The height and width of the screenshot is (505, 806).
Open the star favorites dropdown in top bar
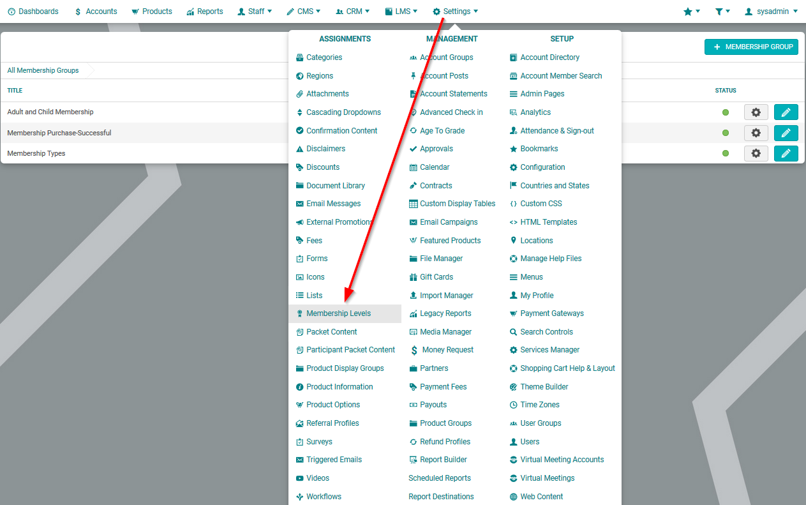click(x=692, y=11)
